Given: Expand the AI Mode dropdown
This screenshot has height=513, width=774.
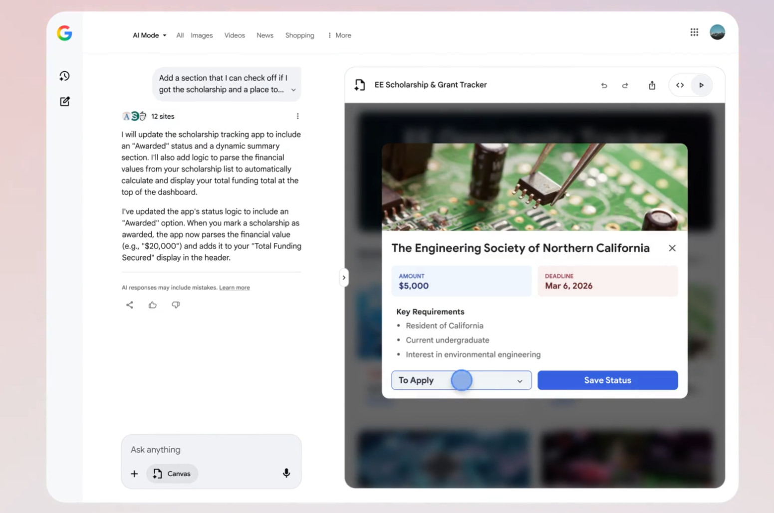Looking at the screenshot, I should tap(149, 35).
